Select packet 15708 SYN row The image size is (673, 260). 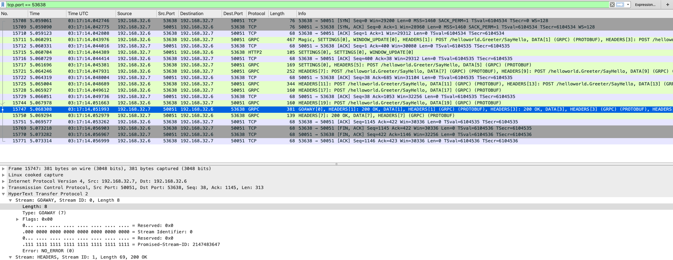click(x=336, y=21)
